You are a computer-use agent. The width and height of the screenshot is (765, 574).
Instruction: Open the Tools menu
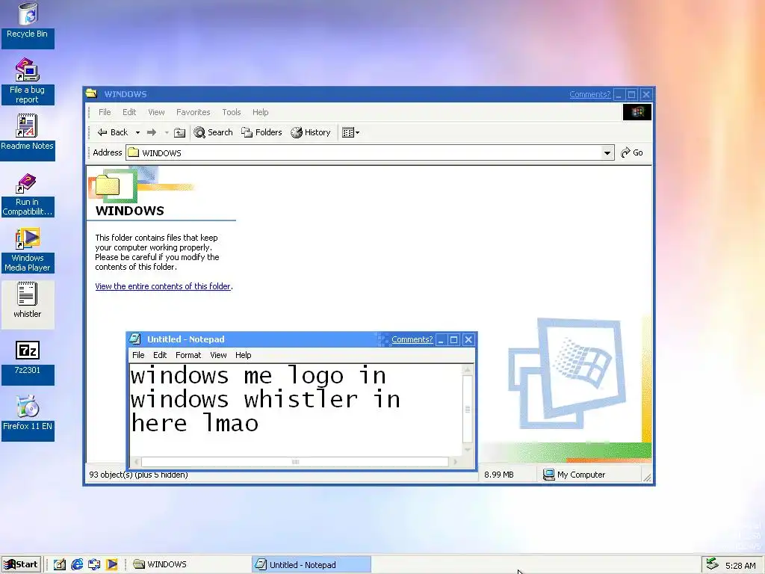[232, 112]
